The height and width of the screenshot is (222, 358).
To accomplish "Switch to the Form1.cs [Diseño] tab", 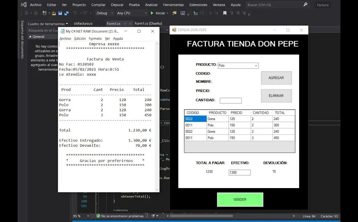I will 148,23.
